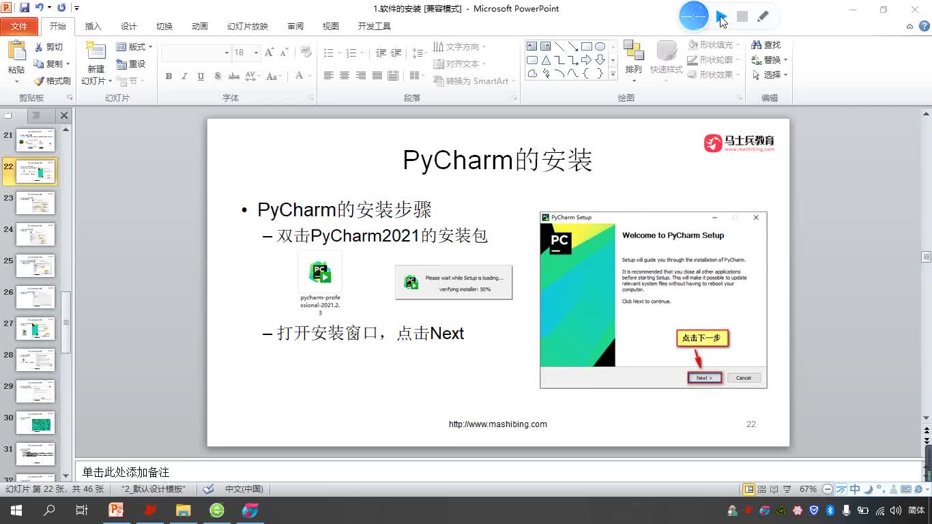This screenshot has width=932, height=524.
Task: Expand the 替换 replace dropdown
Action: tap(786, 60)
